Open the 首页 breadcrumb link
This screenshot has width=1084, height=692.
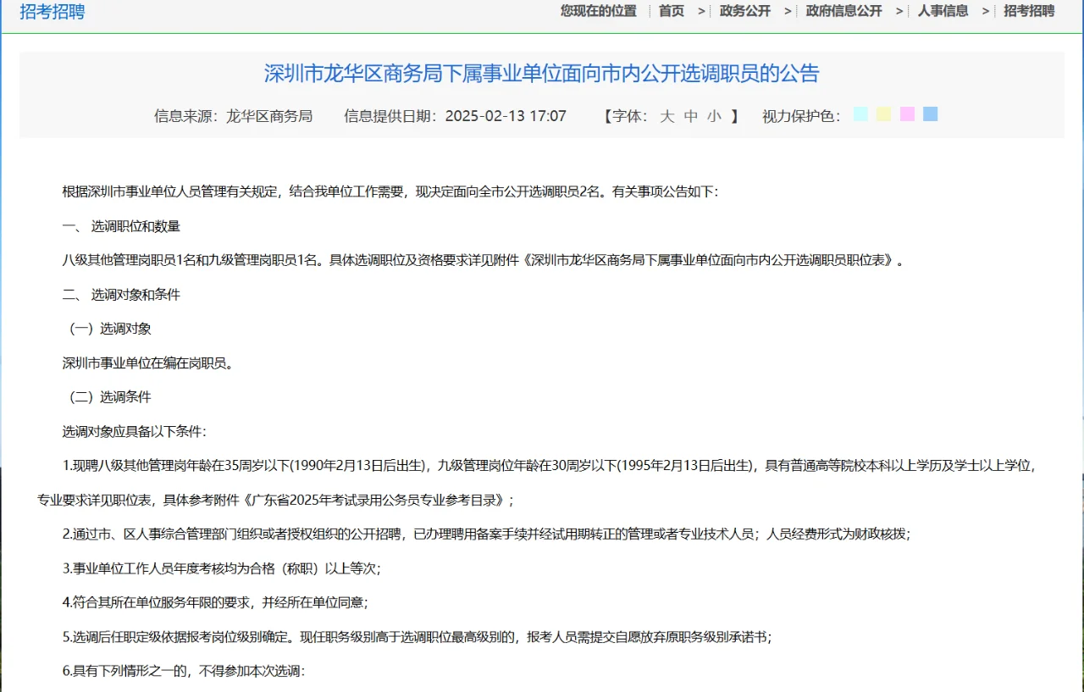click(670, 11)
